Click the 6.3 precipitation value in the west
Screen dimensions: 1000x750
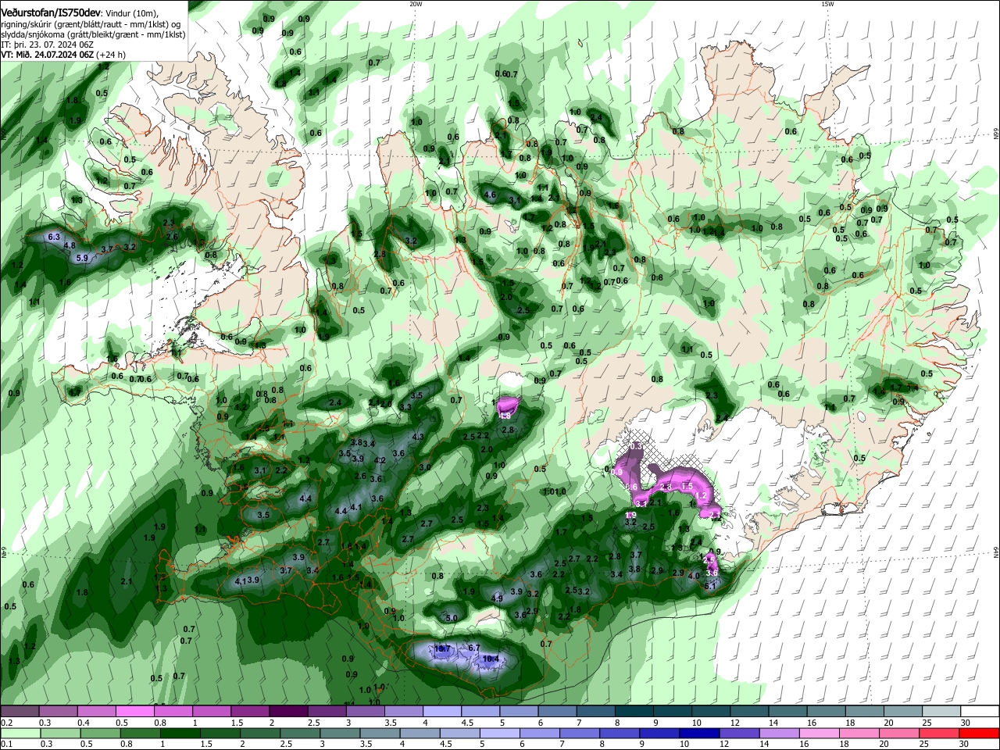54,236
